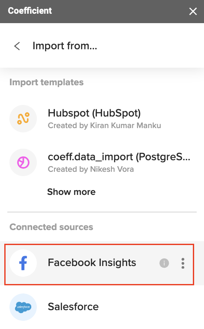Screen dimensions: 204x329
Task: Open Facebook Insights three-dot options menu
Action: pos(183,263)
